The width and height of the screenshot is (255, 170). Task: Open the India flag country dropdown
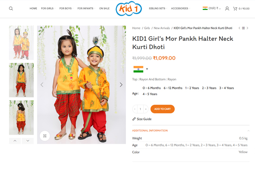click(x=141, y=69)
